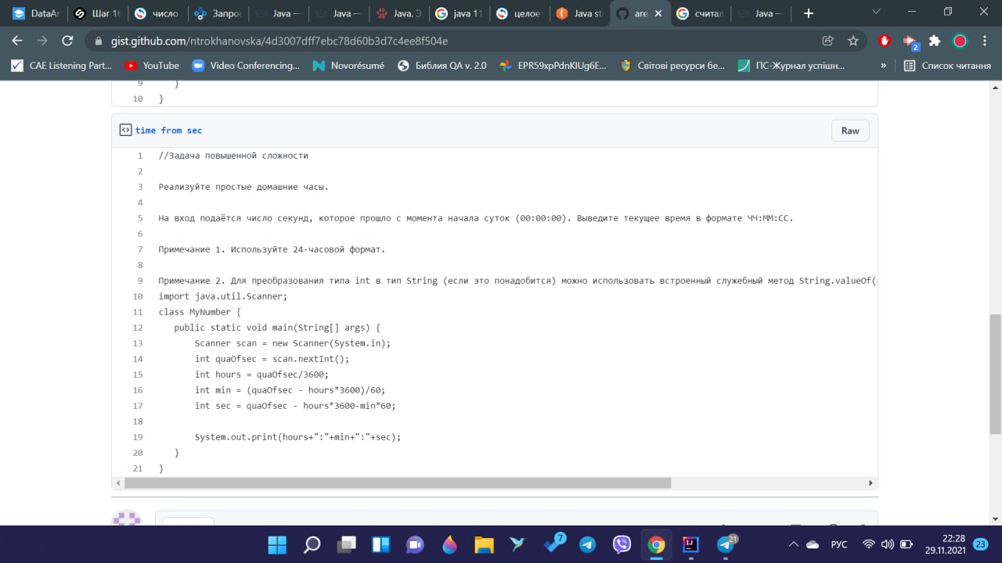
Task: Click the Raw button for time from sec
Action: coord(850,131)
